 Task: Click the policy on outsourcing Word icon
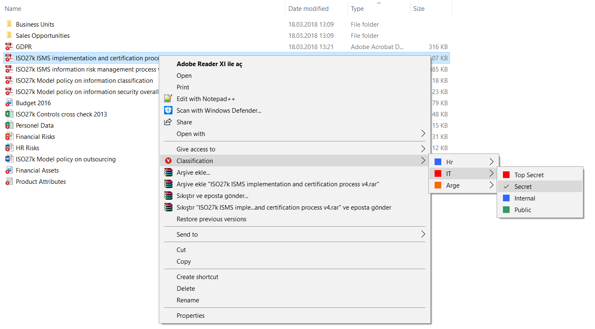9,159
